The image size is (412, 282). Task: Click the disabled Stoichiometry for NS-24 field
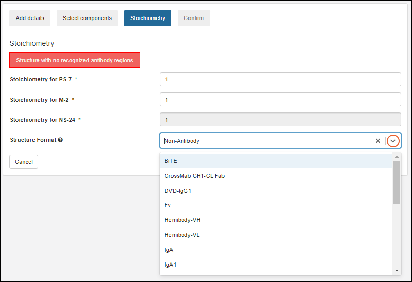(x=280, y=120)
